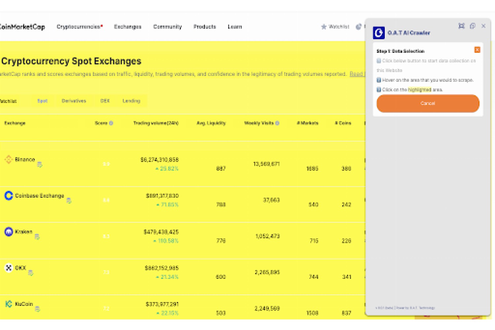Viewport: 495px width, 330px height.
Task: Click KuCoin markets count 1508
Action: pyautogui.click(x=312, y=313)
